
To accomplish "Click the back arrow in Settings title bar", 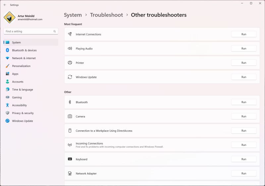I will click(5, 5).
